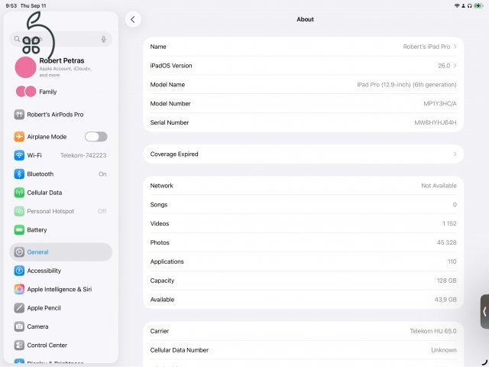Viewport: 489px width, 367px height.
Task: Open Battery settings icon
Action: [19, 230]
